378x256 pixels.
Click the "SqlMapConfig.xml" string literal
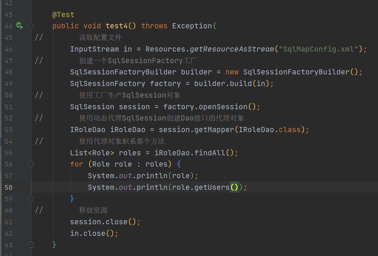point(318,49)
